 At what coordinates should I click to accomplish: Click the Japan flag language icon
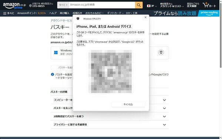click(148, 6)
